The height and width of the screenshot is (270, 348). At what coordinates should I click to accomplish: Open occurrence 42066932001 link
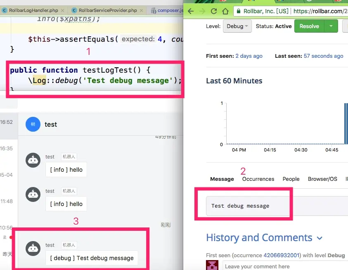tap(282, 256)
